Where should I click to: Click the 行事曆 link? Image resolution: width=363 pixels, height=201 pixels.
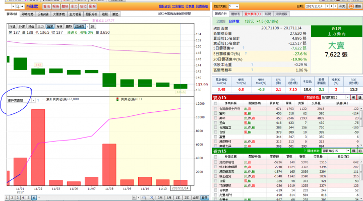coord(190,6)
